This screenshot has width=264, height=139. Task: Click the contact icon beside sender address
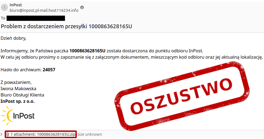pos(82,7)
